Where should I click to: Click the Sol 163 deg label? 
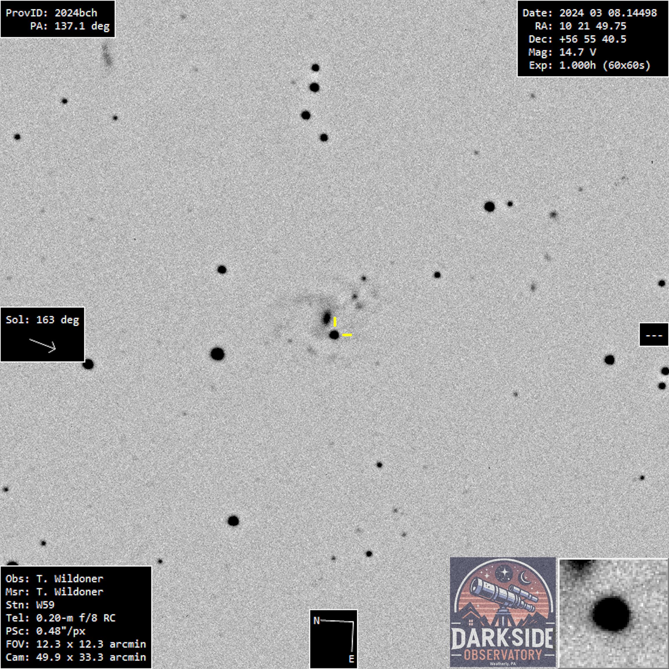click(x=42, y=320)
